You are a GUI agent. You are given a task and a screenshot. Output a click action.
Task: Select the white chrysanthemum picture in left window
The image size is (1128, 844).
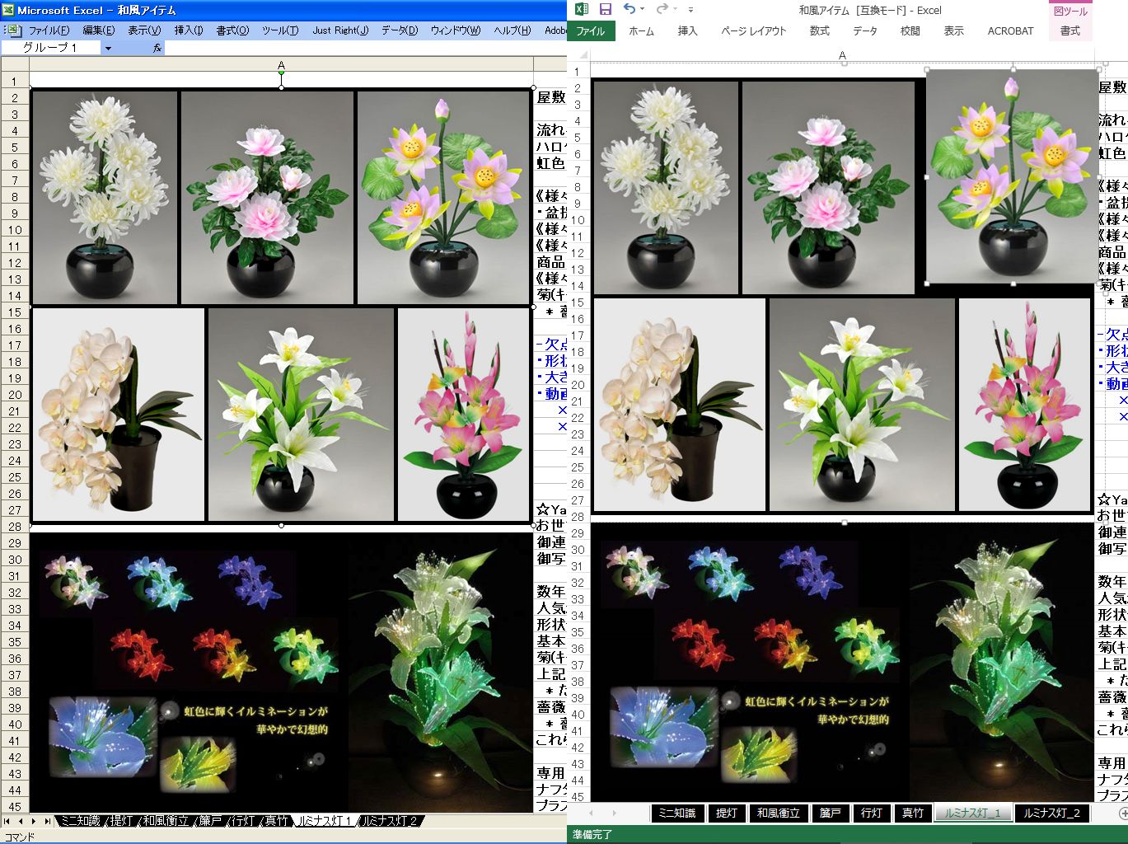[105, 197]
